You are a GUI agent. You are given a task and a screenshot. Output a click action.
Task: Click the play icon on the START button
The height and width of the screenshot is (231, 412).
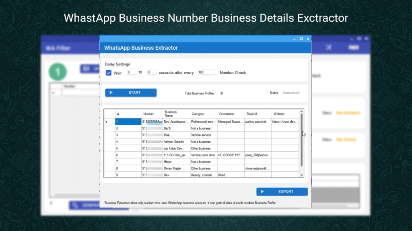pos(111,93)
